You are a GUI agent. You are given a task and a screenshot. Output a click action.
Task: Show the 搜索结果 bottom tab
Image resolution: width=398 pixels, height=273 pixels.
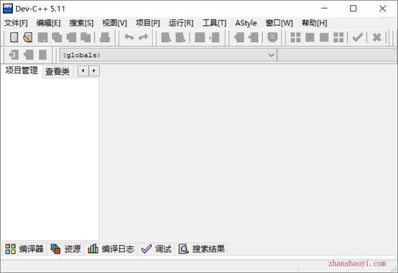click(201, 249)
